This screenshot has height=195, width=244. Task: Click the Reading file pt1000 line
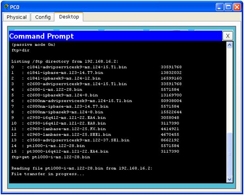pyautogui.click(x=82, y=168)
